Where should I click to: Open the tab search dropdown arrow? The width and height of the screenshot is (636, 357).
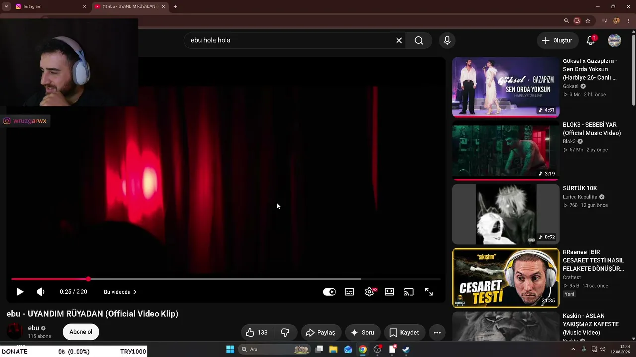coord(6,7)
